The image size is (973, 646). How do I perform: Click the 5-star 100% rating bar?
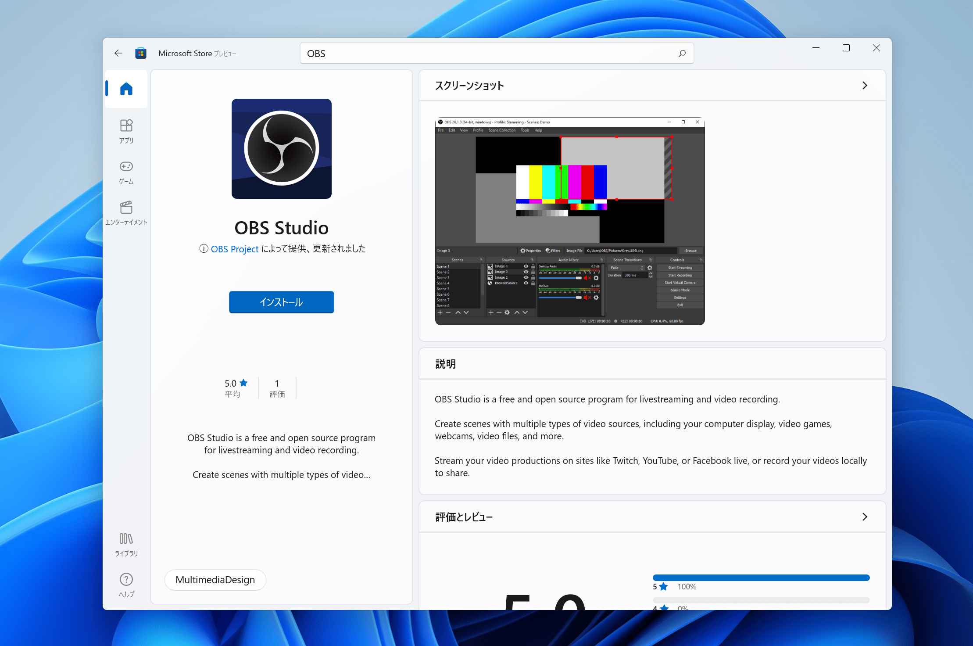[761, 578]
